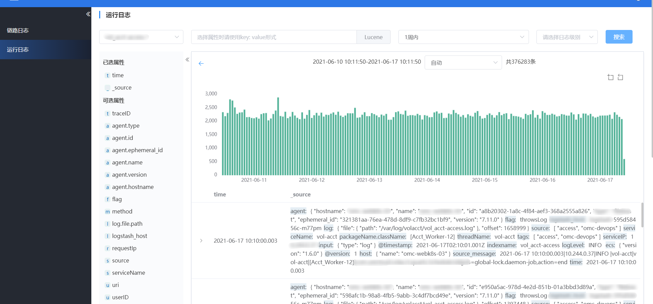Image resolution: width=653 pixels, height=304 pixels.
Task: Click the log list vertical scrollbar
Action: [642, 214]
